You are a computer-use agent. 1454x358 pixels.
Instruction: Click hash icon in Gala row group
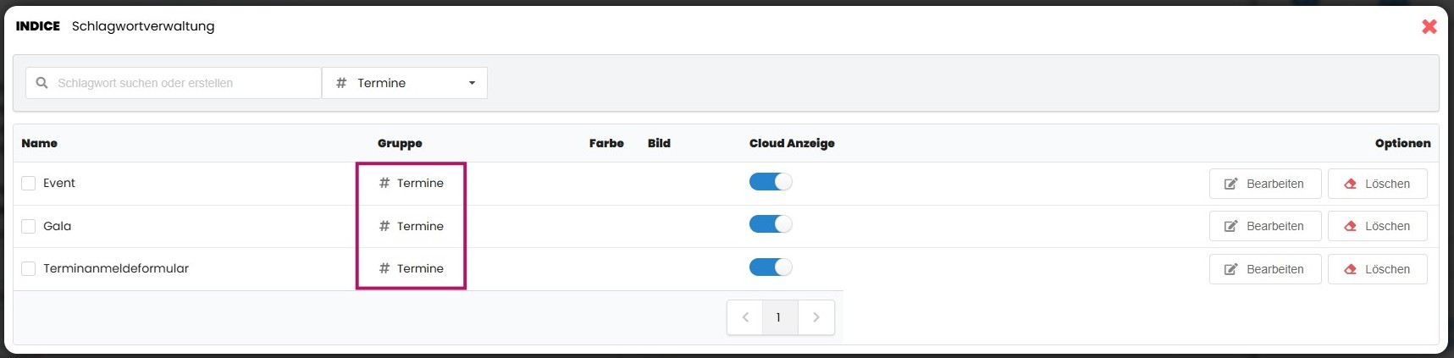coord(384,226)
